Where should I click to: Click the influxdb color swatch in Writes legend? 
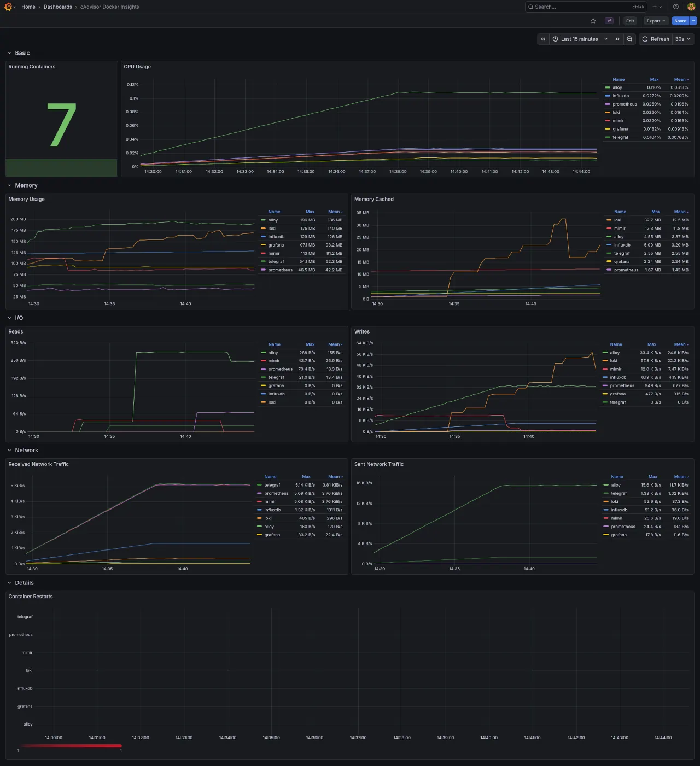[605, 377]
